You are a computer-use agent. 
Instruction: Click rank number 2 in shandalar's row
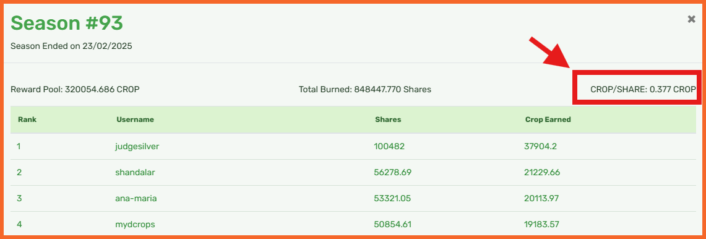[19, 172]
